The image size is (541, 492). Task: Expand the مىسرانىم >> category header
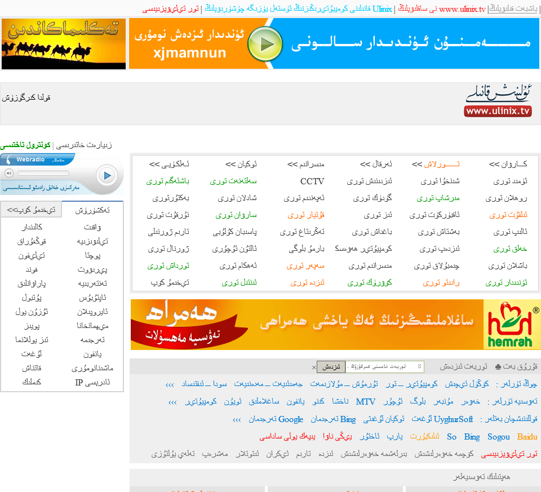pyautogui.click(x=305, y=164)
